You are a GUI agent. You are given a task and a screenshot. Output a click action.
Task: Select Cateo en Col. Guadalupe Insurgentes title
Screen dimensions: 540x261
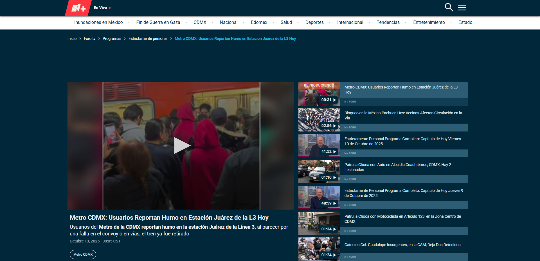(402, 245)
